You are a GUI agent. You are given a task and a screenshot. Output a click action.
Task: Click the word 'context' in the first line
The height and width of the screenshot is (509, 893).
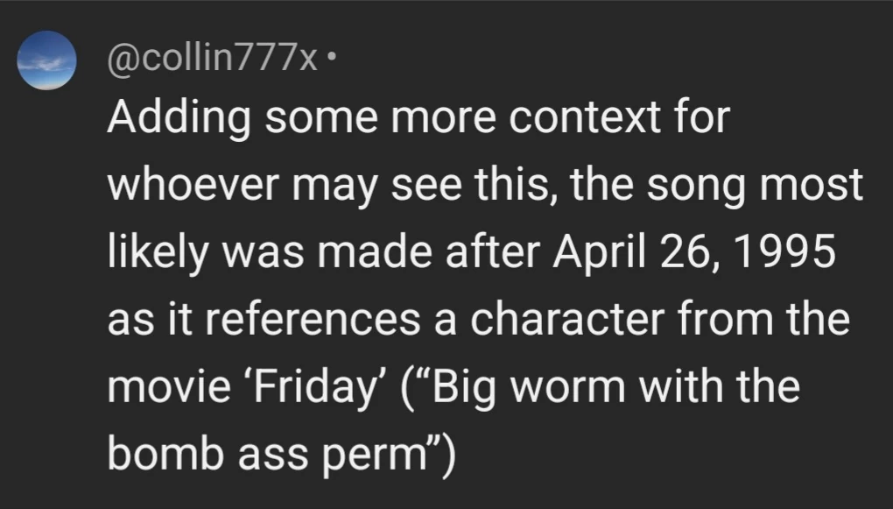584,117
